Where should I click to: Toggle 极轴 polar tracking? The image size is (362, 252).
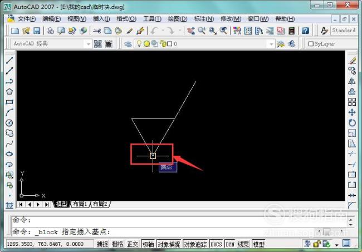pyautogui.click(x=148, y=244)
